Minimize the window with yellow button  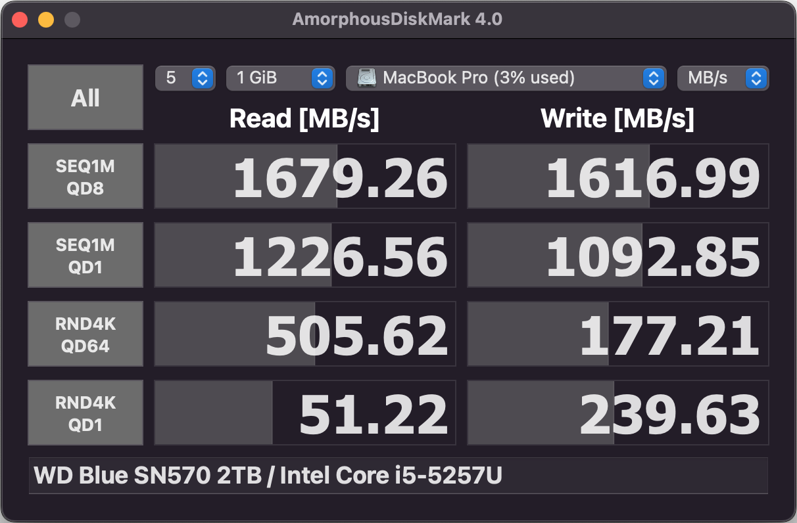click(x=46, y=19)
